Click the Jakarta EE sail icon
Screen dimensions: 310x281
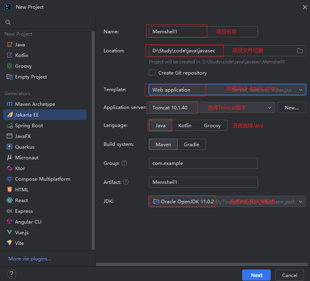[10, 115]
